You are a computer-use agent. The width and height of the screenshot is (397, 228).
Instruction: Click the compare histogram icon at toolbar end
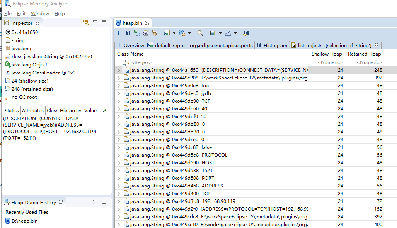[x=246, y=33]
